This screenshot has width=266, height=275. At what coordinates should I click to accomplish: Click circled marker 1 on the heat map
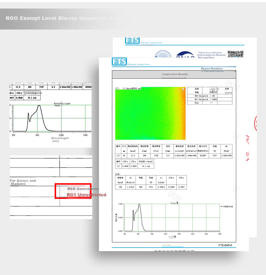point(183,90)
